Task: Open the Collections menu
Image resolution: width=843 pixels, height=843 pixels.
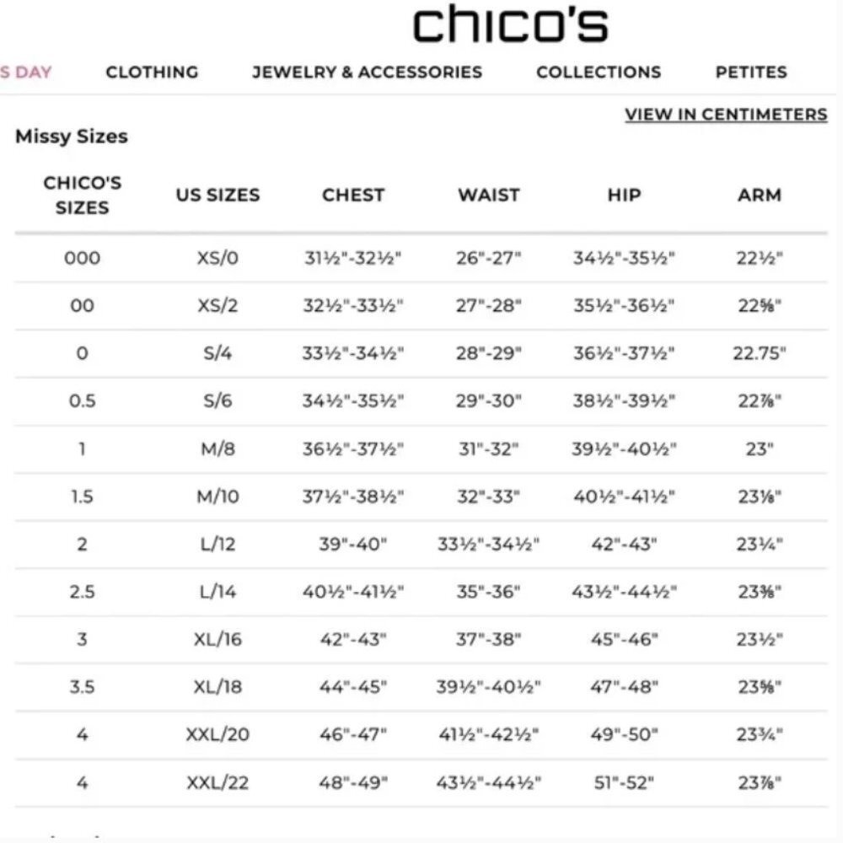Action: 599,72
